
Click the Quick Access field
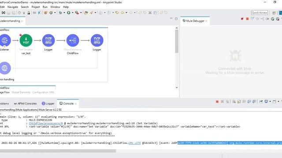tap(260, 13)
